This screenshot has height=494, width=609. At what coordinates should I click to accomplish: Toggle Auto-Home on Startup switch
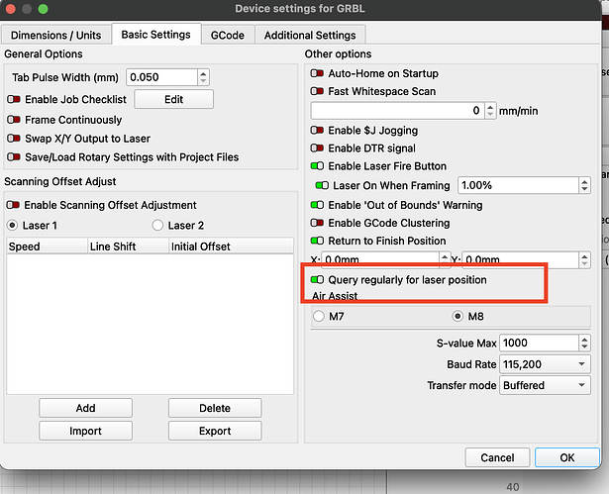pos(318,73)
